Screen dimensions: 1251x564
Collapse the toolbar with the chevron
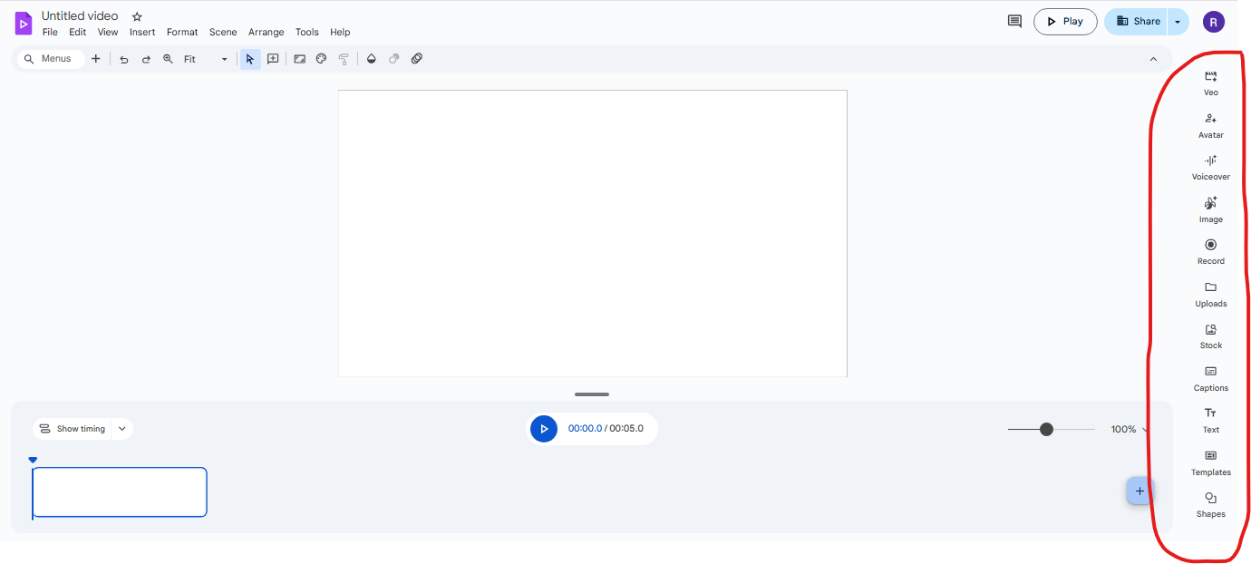point(1153,59)
